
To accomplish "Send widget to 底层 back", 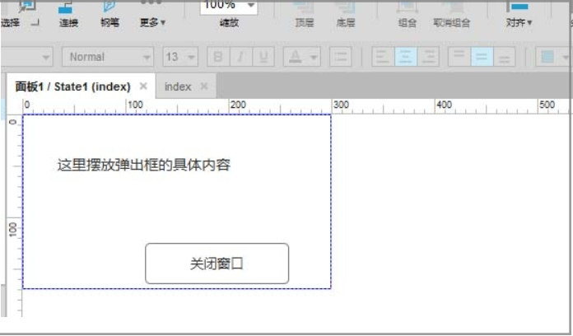I will pos(345,14).
